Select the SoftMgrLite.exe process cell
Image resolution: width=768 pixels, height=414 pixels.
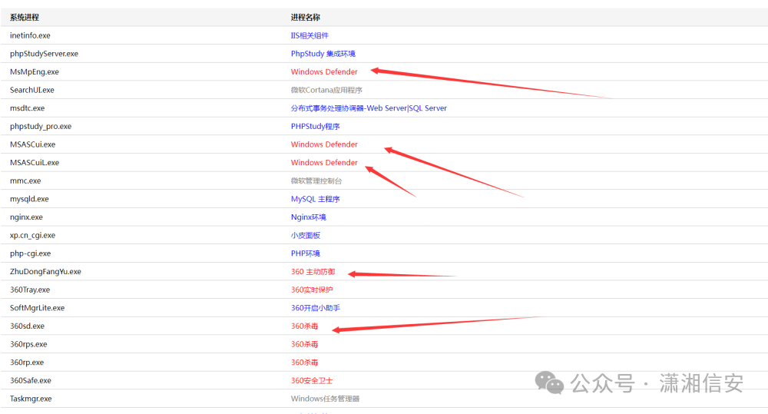[37, 308]
